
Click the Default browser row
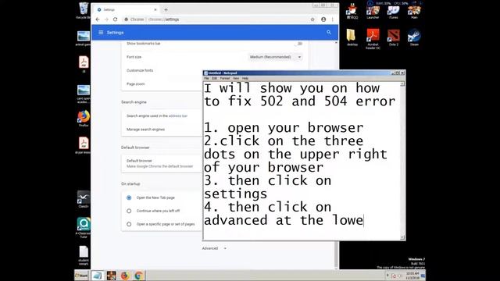point(162,163)
